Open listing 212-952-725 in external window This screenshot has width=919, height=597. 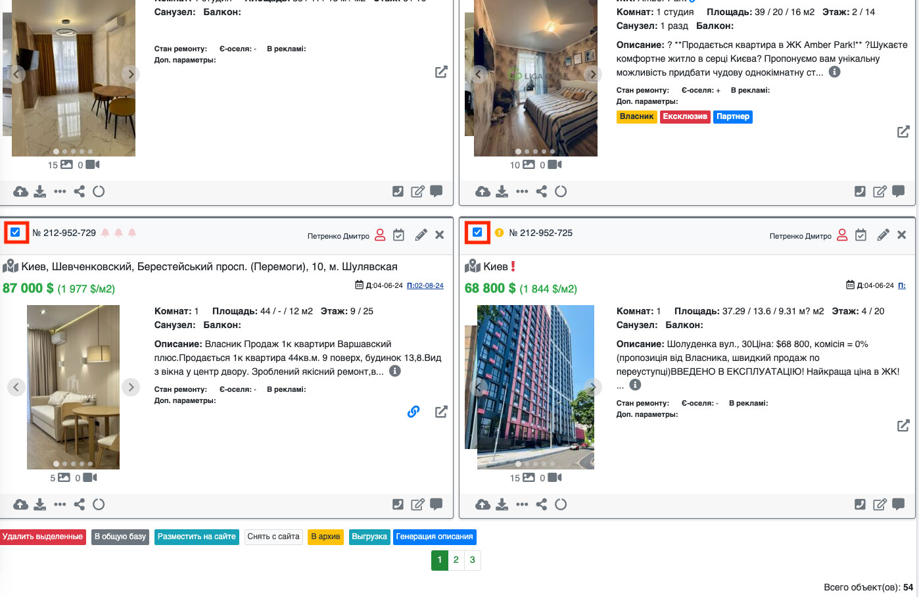click(x=903, y=425)
